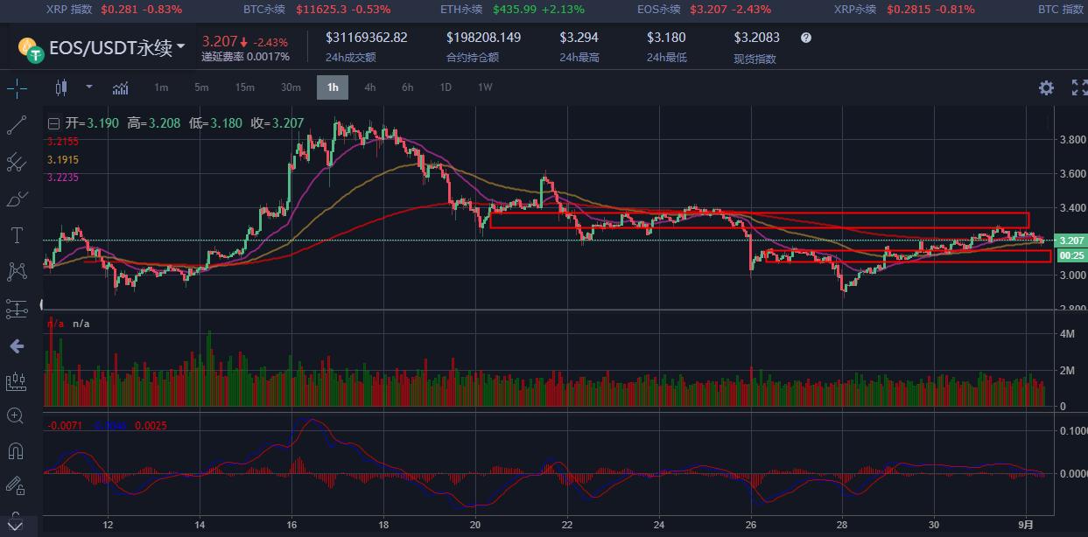Select the brush drawing tool
Screen dimensions: 1088x537
(x=17, y=199)
